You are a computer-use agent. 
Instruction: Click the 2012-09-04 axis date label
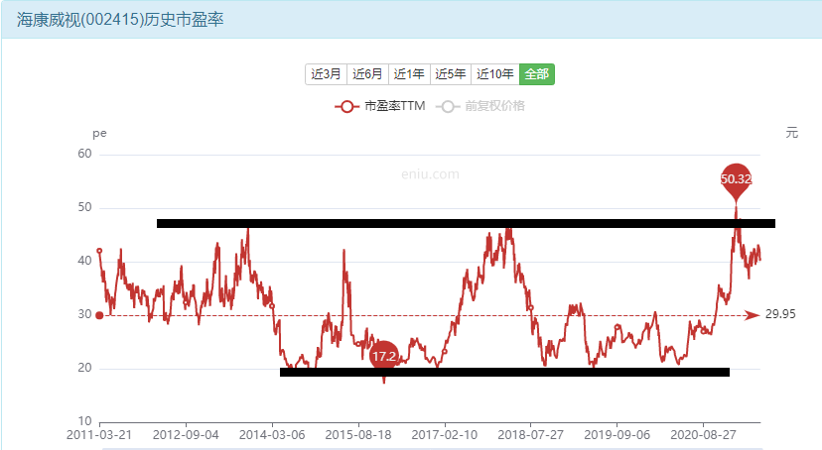tap(186, 435)
